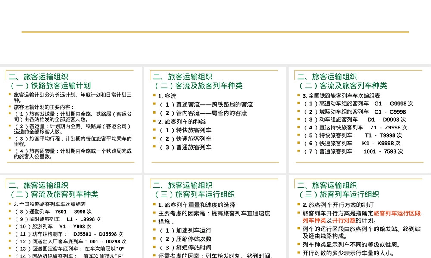Screen dimensions: 431x258
Task: Click the row 动车组旅客列车 D1 - D9998
Action: tap(355, 120)
